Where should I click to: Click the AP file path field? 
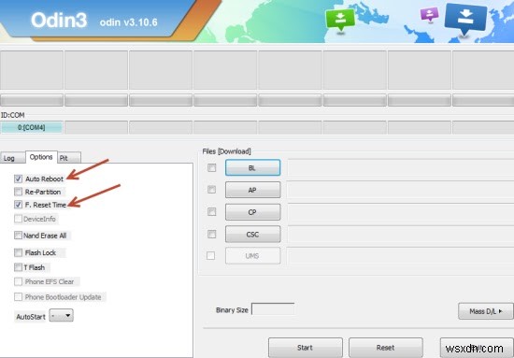pyautogui.click(x=401, y=190)
